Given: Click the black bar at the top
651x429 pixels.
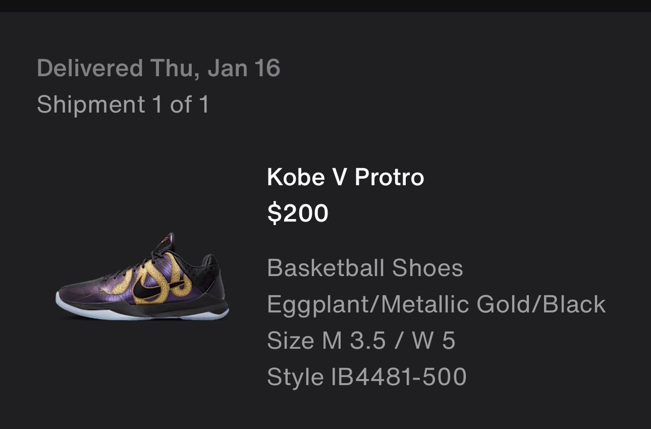Looking at the screenshot, I should [325, 6].
